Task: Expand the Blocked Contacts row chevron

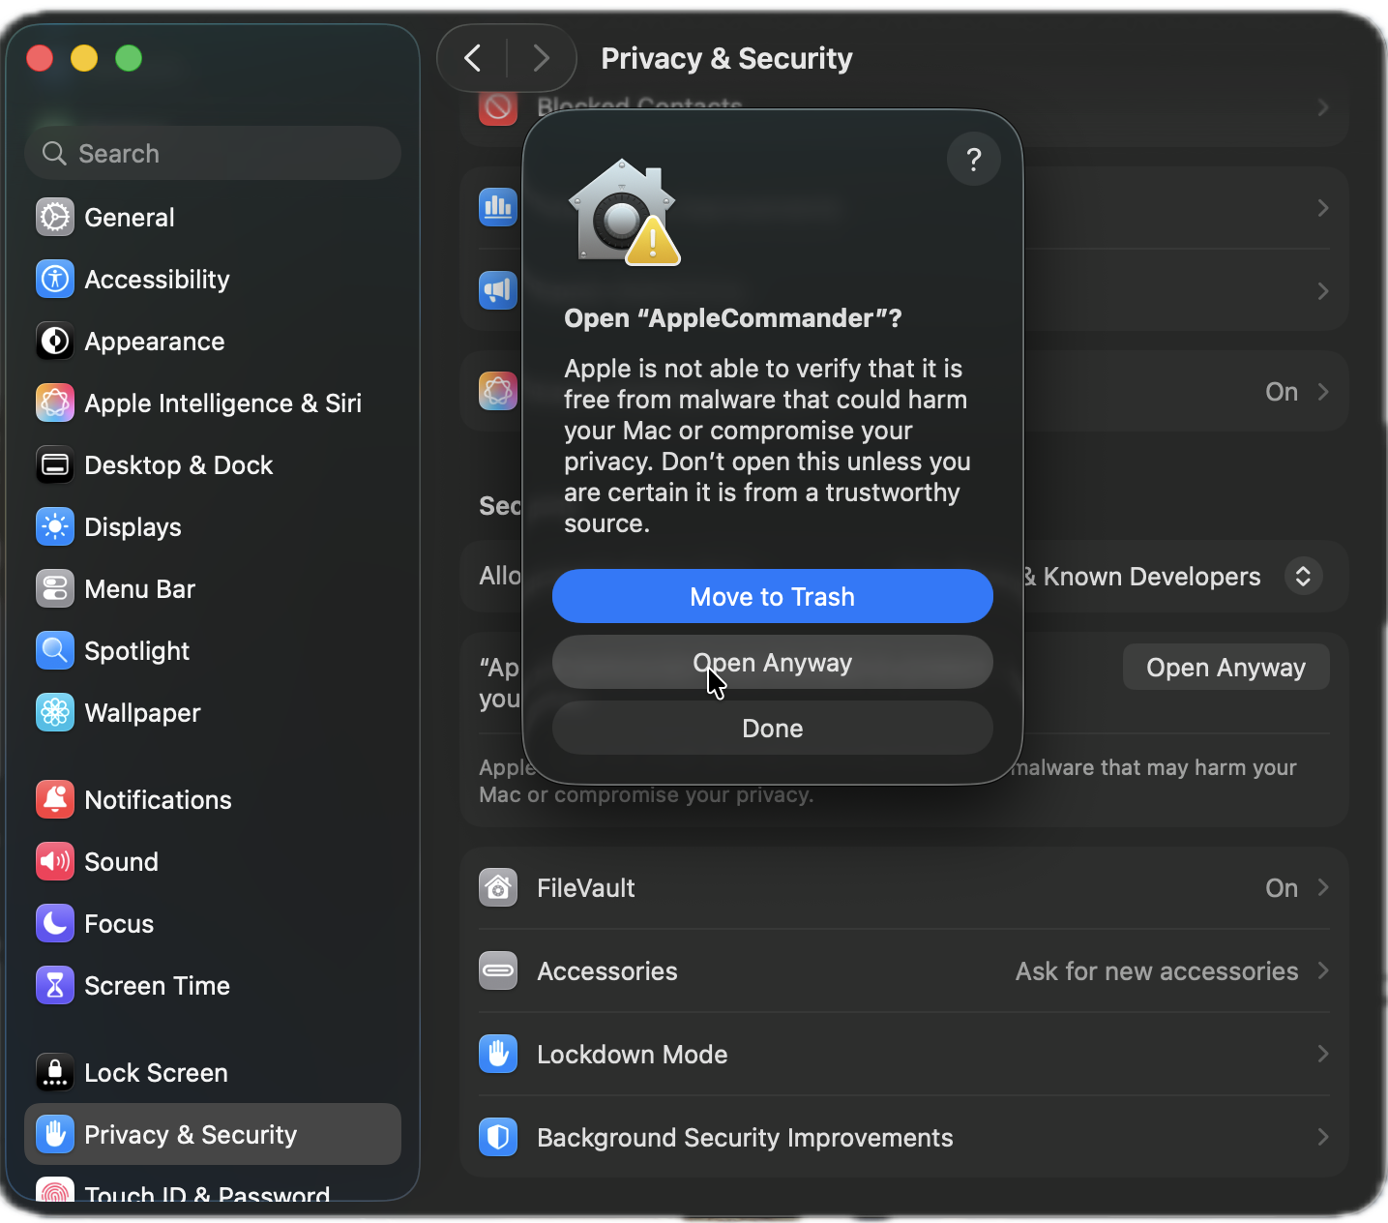Action: click(x=1323, y=107)
